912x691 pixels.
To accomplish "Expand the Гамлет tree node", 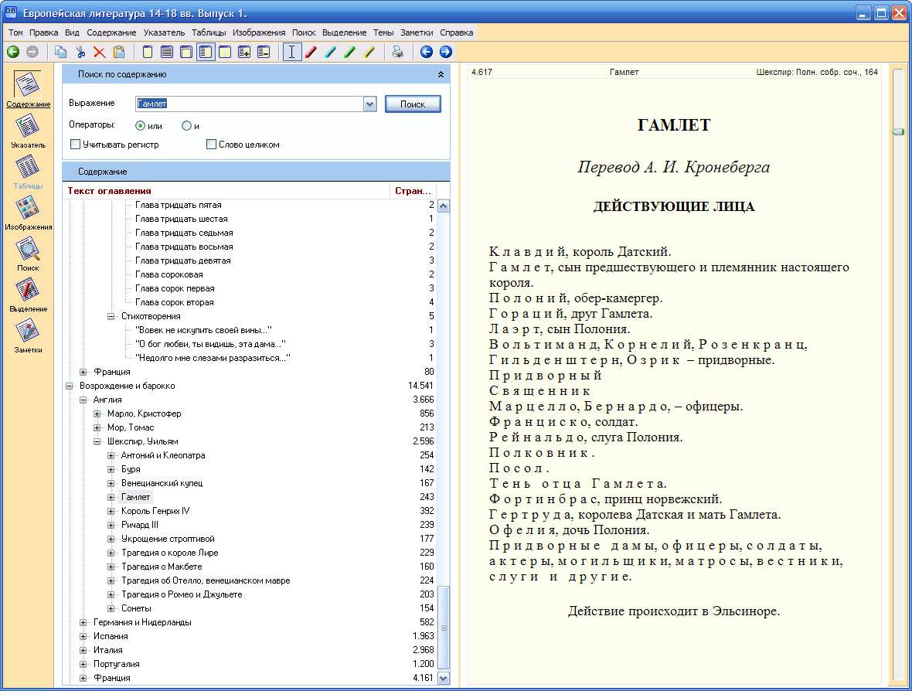I will 111,497.
